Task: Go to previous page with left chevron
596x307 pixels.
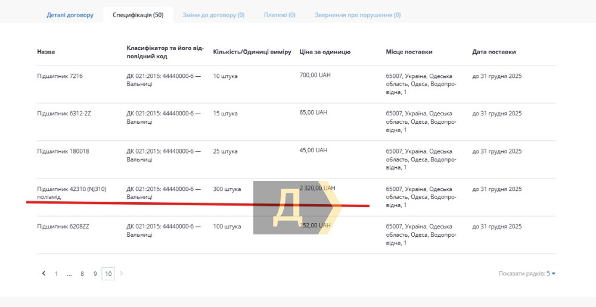Action: click(44, 274)
